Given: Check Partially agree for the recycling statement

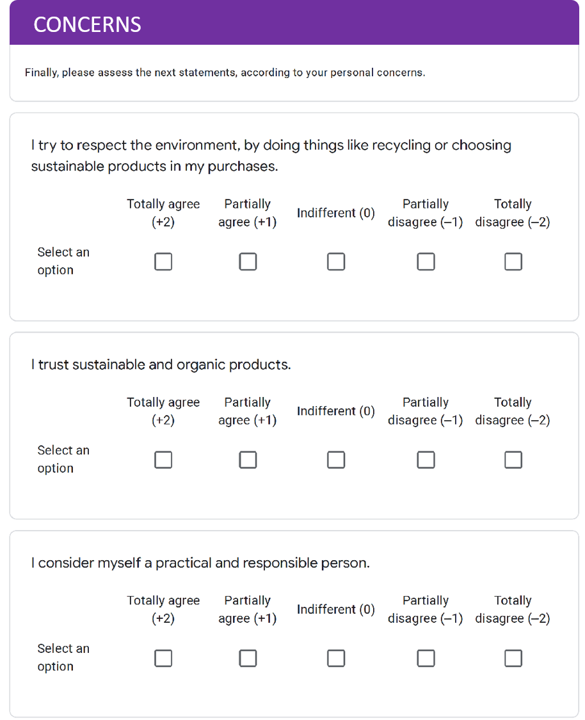Looking at the screenshot, I should click(x=248, y=262).
